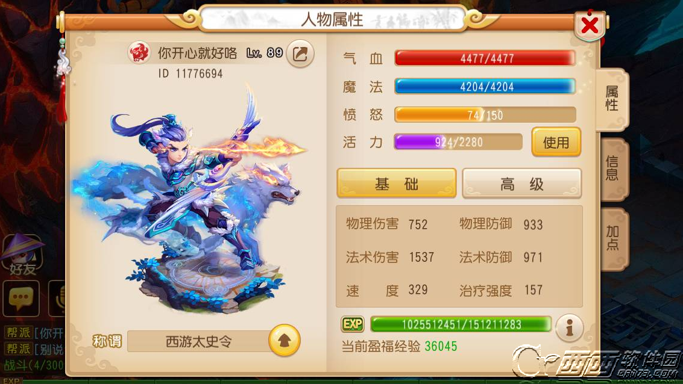683x384 pixels.
Task: Close the 人物属性 panel with red X
Action: [590, 25]
